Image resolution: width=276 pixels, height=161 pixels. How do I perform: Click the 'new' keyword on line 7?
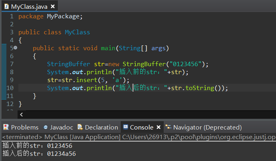[114, 64]
